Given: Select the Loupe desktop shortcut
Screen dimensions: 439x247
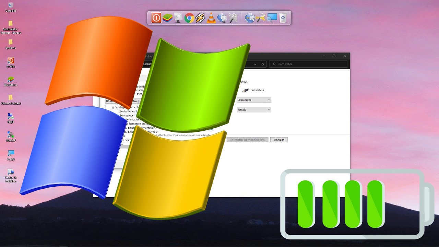Looking at the screenshot, I should (11, 155).
